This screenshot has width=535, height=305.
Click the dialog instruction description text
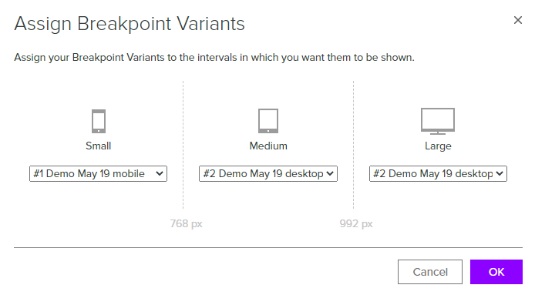[x=214, y=58]
